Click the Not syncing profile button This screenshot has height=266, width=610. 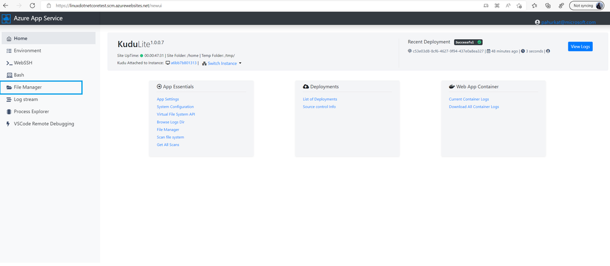(x=587, y=6)
